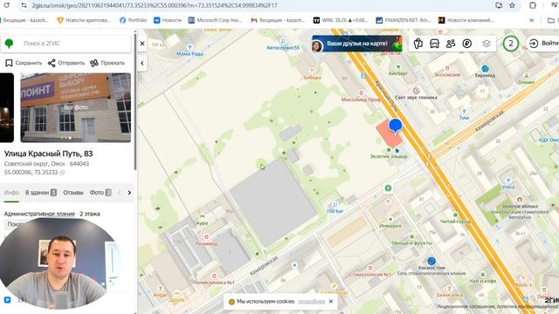Toggle the friends on map icon
This screenshot has width=559, height=314.
coord(451,44)
